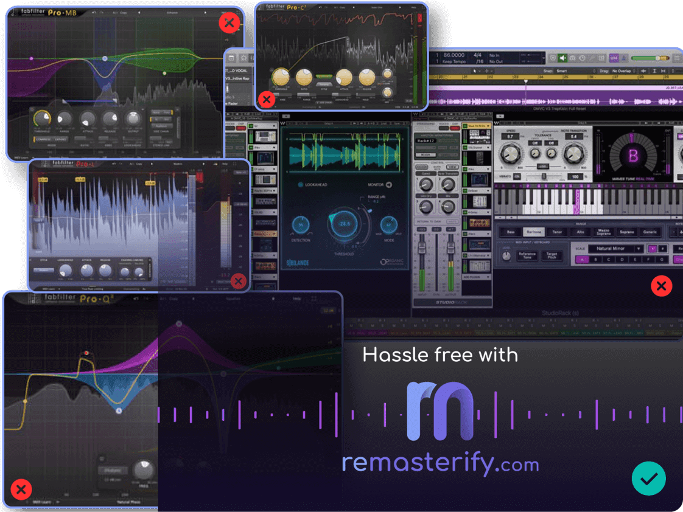This screenshot has height=512, width=683.
Task: Click the list view icon in Logic toolbar
Action: click(x=676, y=58)
